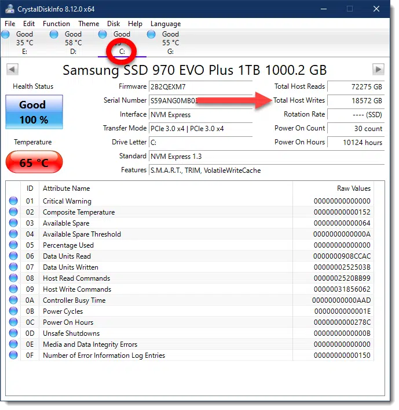The width and height of the screenshot is (399, 410).
Task: Click status orb for Power Cycles row
Action: coord(13,311)
